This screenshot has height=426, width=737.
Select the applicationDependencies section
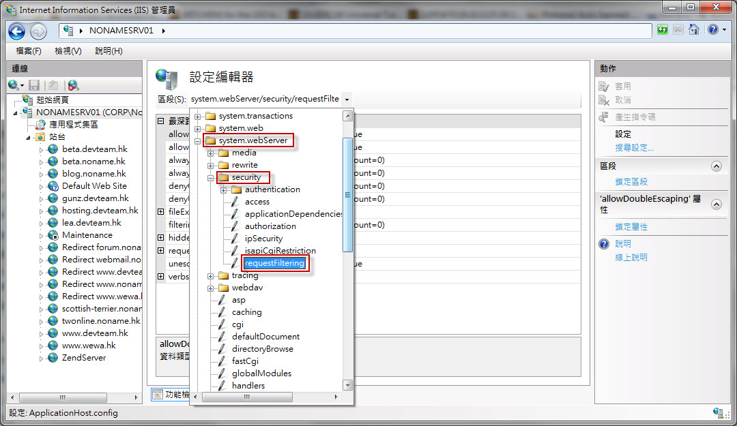tap(293, 214)
